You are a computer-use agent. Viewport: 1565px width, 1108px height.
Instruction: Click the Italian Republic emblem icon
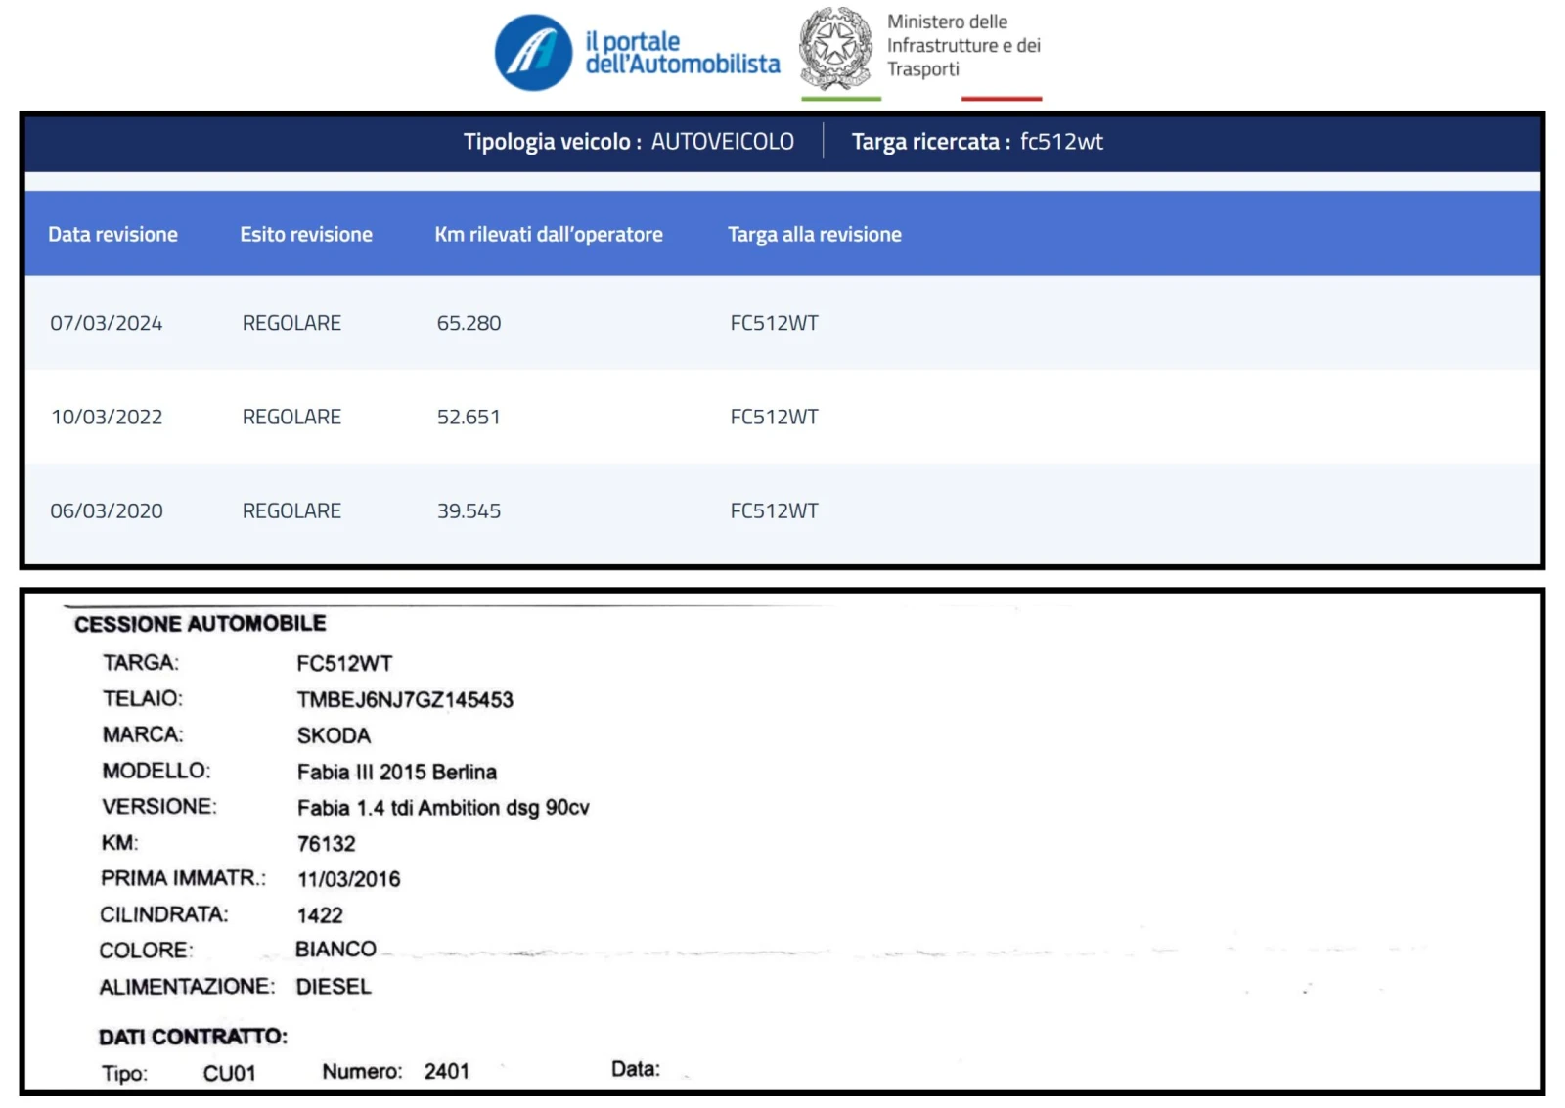click(x=834, y=48)
